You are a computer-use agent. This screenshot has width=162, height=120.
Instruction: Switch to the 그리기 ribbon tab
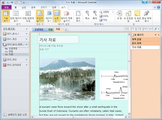(x=44, y=7)
